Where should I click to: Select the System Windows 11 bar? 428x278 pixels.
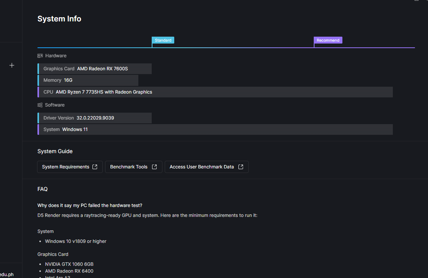point(215,129)
